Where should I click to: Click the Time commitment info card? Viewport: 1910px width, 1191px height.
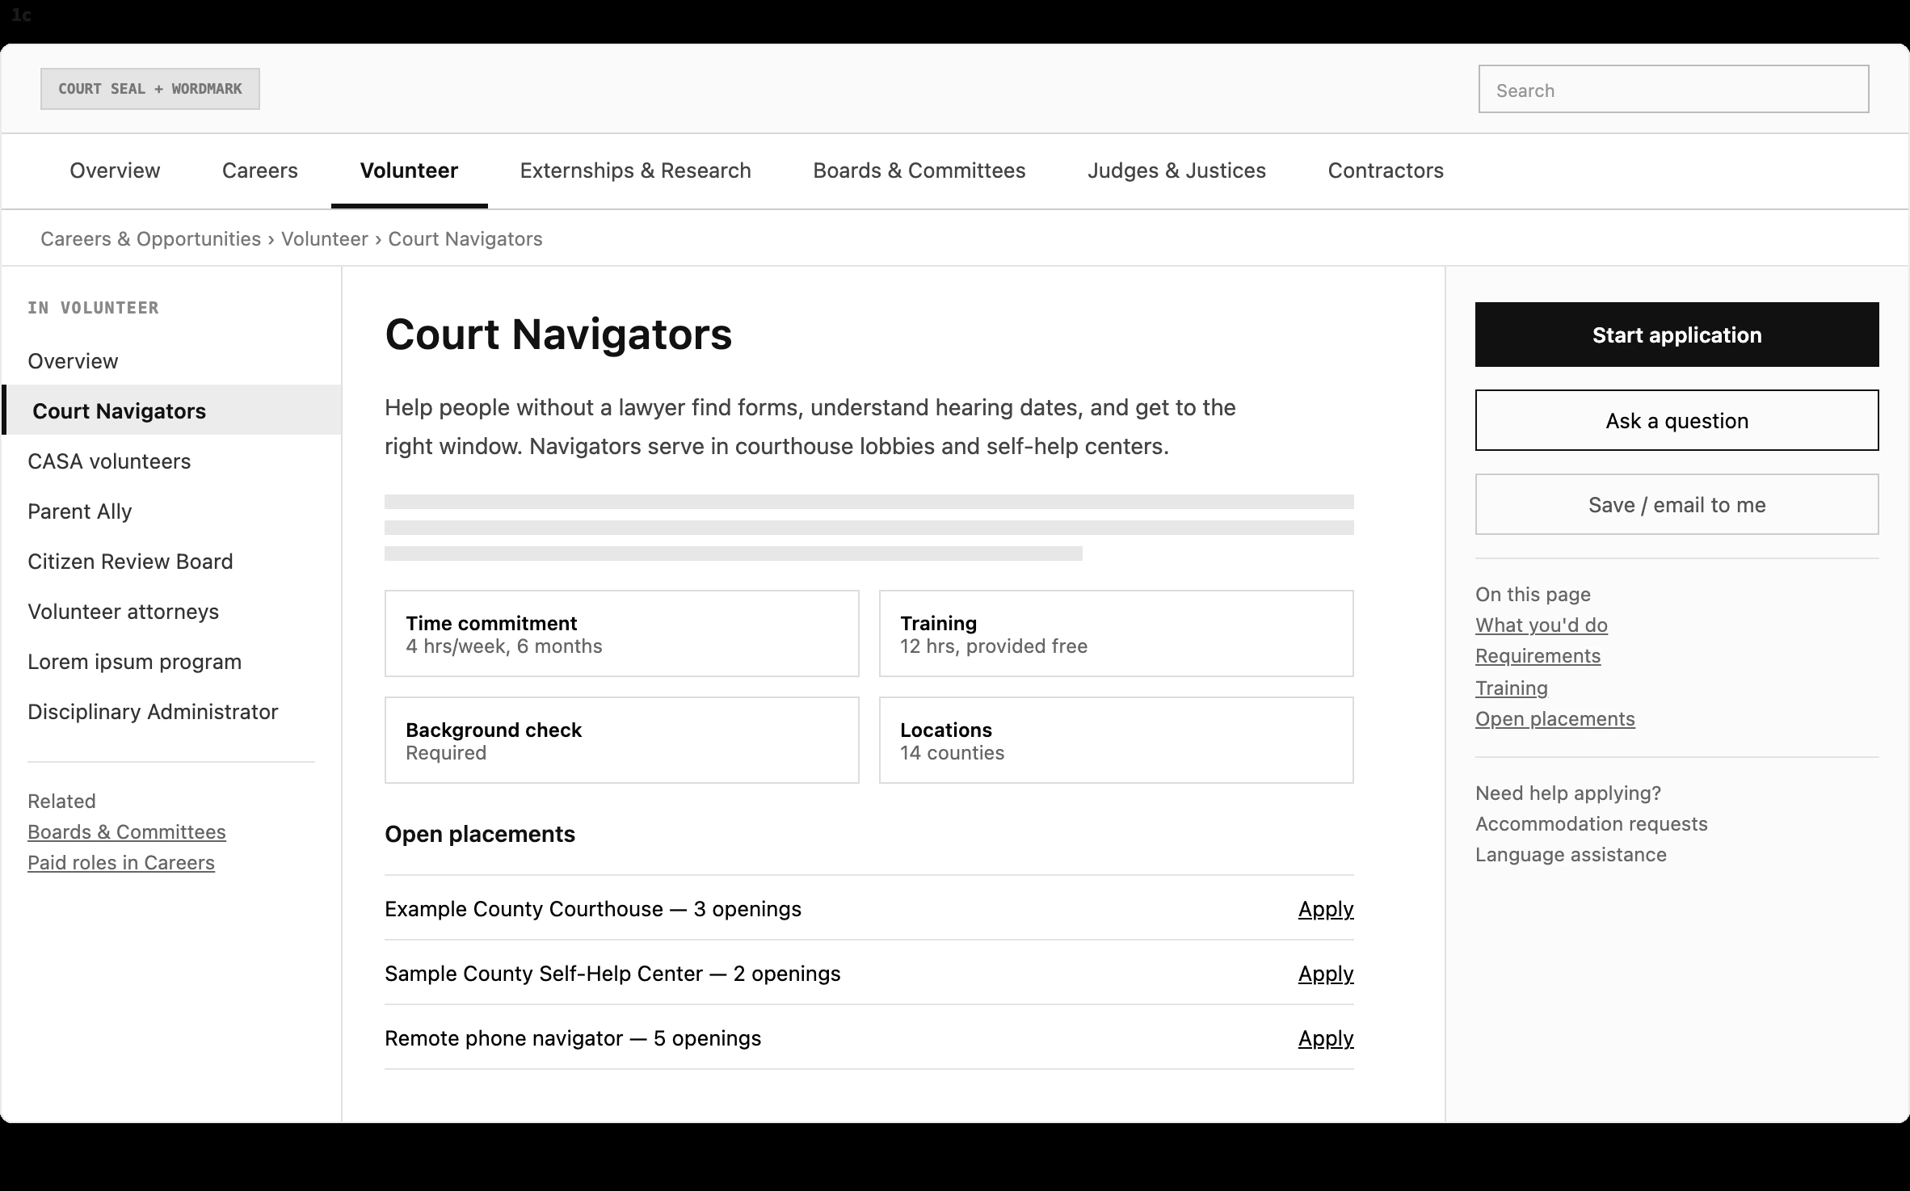tap(621, 633)
